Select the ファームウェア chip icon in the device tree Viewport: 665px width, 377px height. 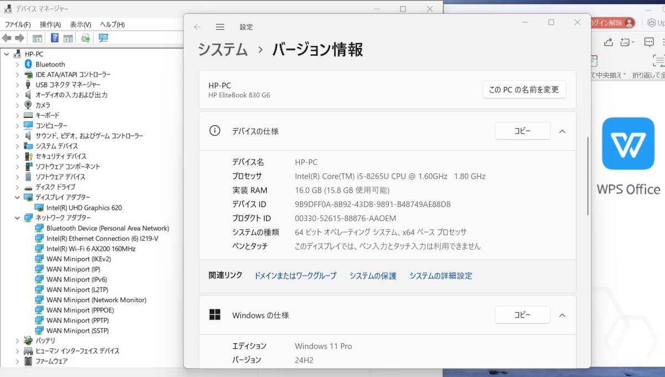pos(28,361)
